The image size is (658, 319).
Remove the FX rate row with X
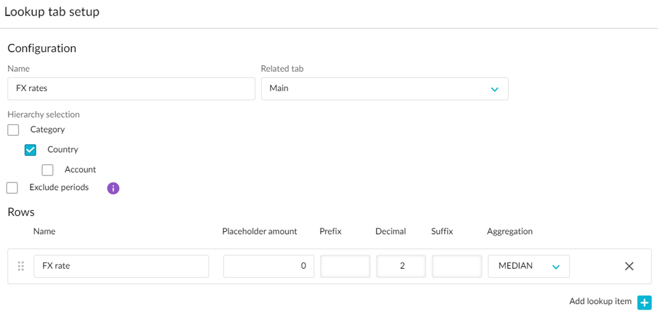629,266
